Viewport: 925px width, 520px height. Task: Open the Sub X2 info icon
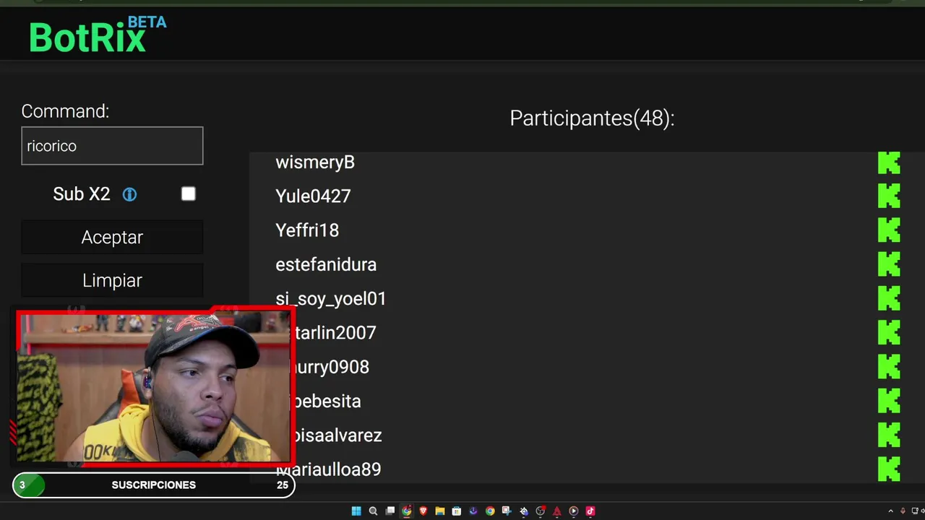[129, 194]
